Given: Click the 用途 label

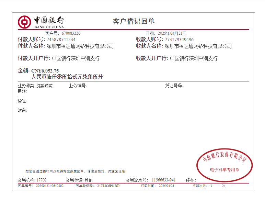Looking at the screenshot, I should (x=22, y=91).
